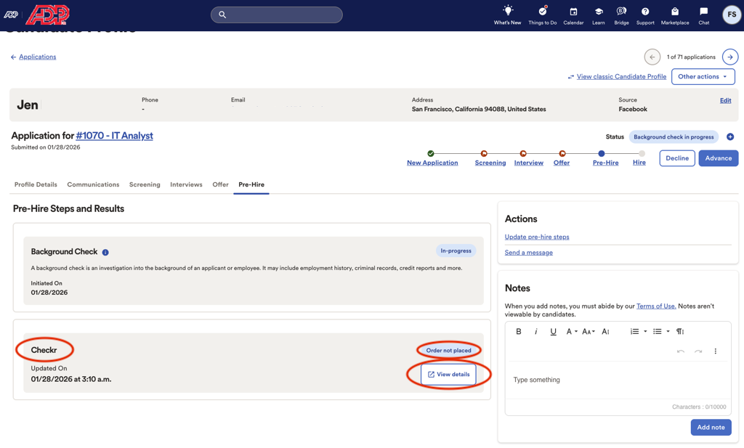Viewport: 744px width, 448px height.
Task: Click Background check in progress status
Action: [674, 137]
